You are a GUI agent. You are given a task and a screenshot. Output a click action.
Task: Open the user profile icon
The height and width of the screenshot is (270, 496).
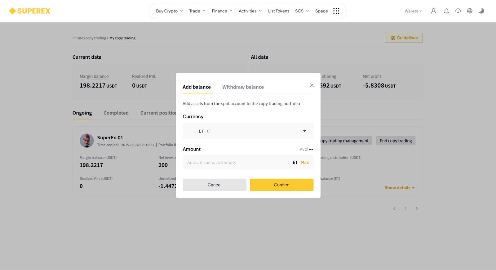433,11
